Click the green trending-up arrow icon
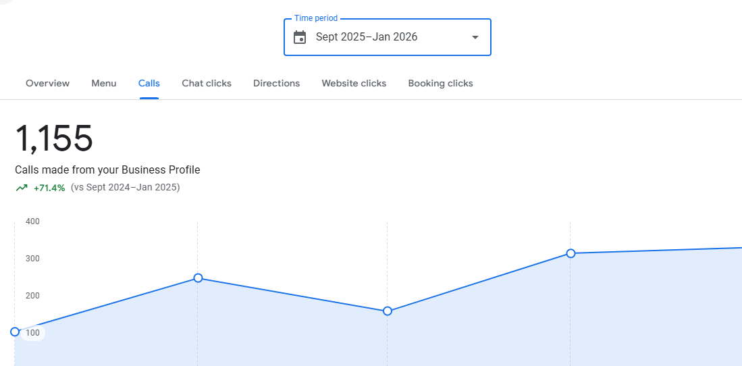 [22, 188]
